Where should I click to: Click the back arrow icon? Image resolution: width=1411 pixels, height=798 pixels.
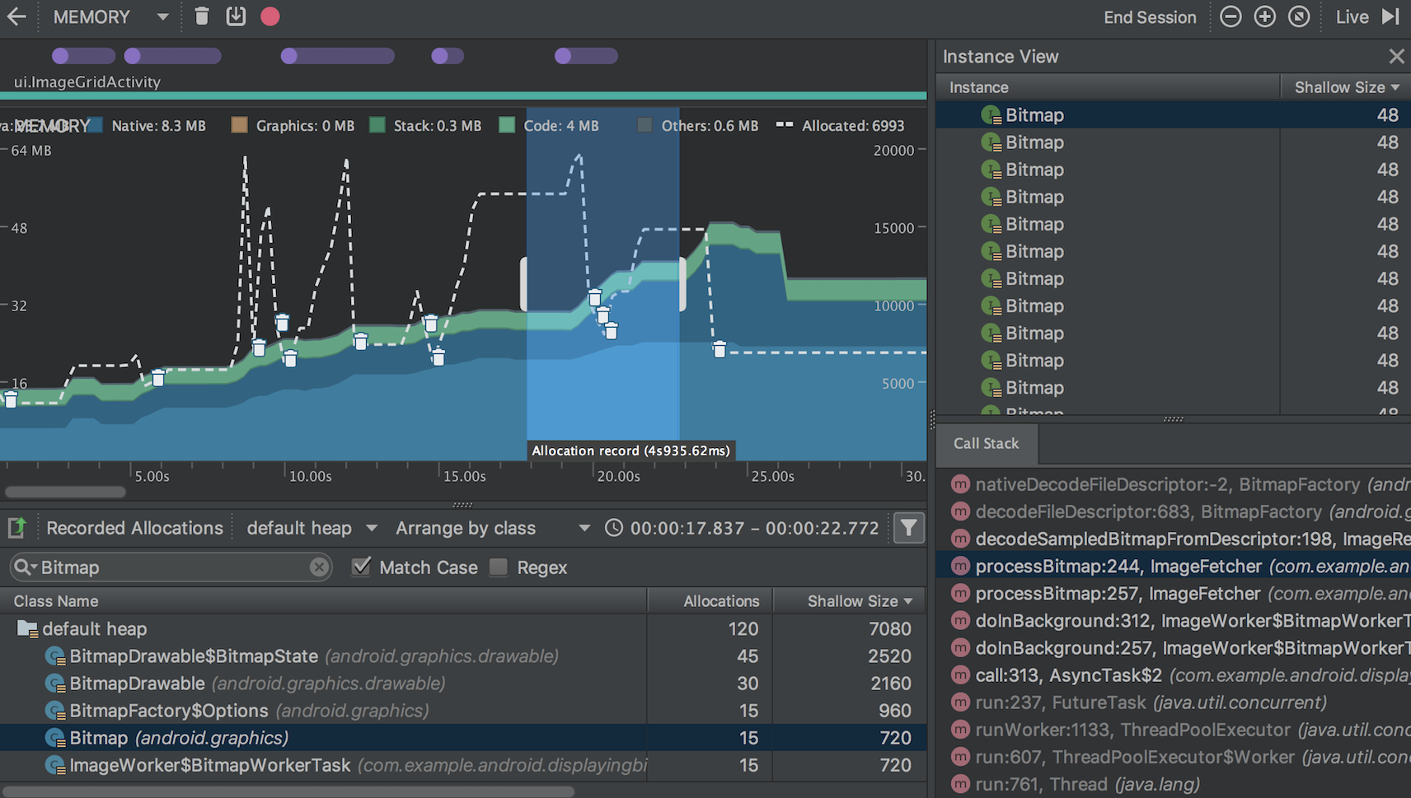(x=16, y=16)
